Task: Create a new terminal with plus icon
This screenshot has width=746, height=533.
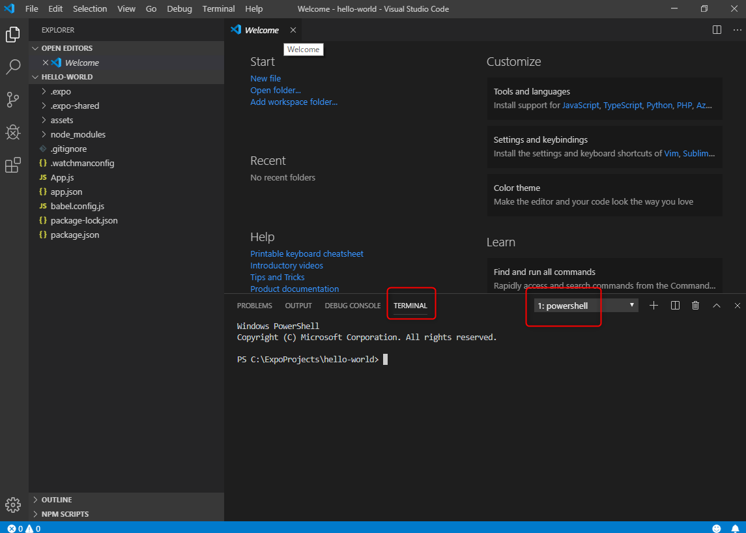Action: tap(653, 306)
